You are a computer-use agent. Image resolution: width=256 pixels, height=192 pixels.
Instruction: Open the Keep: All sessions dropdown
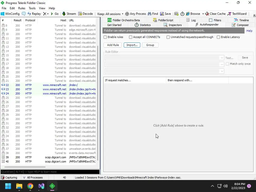(110, 14)
